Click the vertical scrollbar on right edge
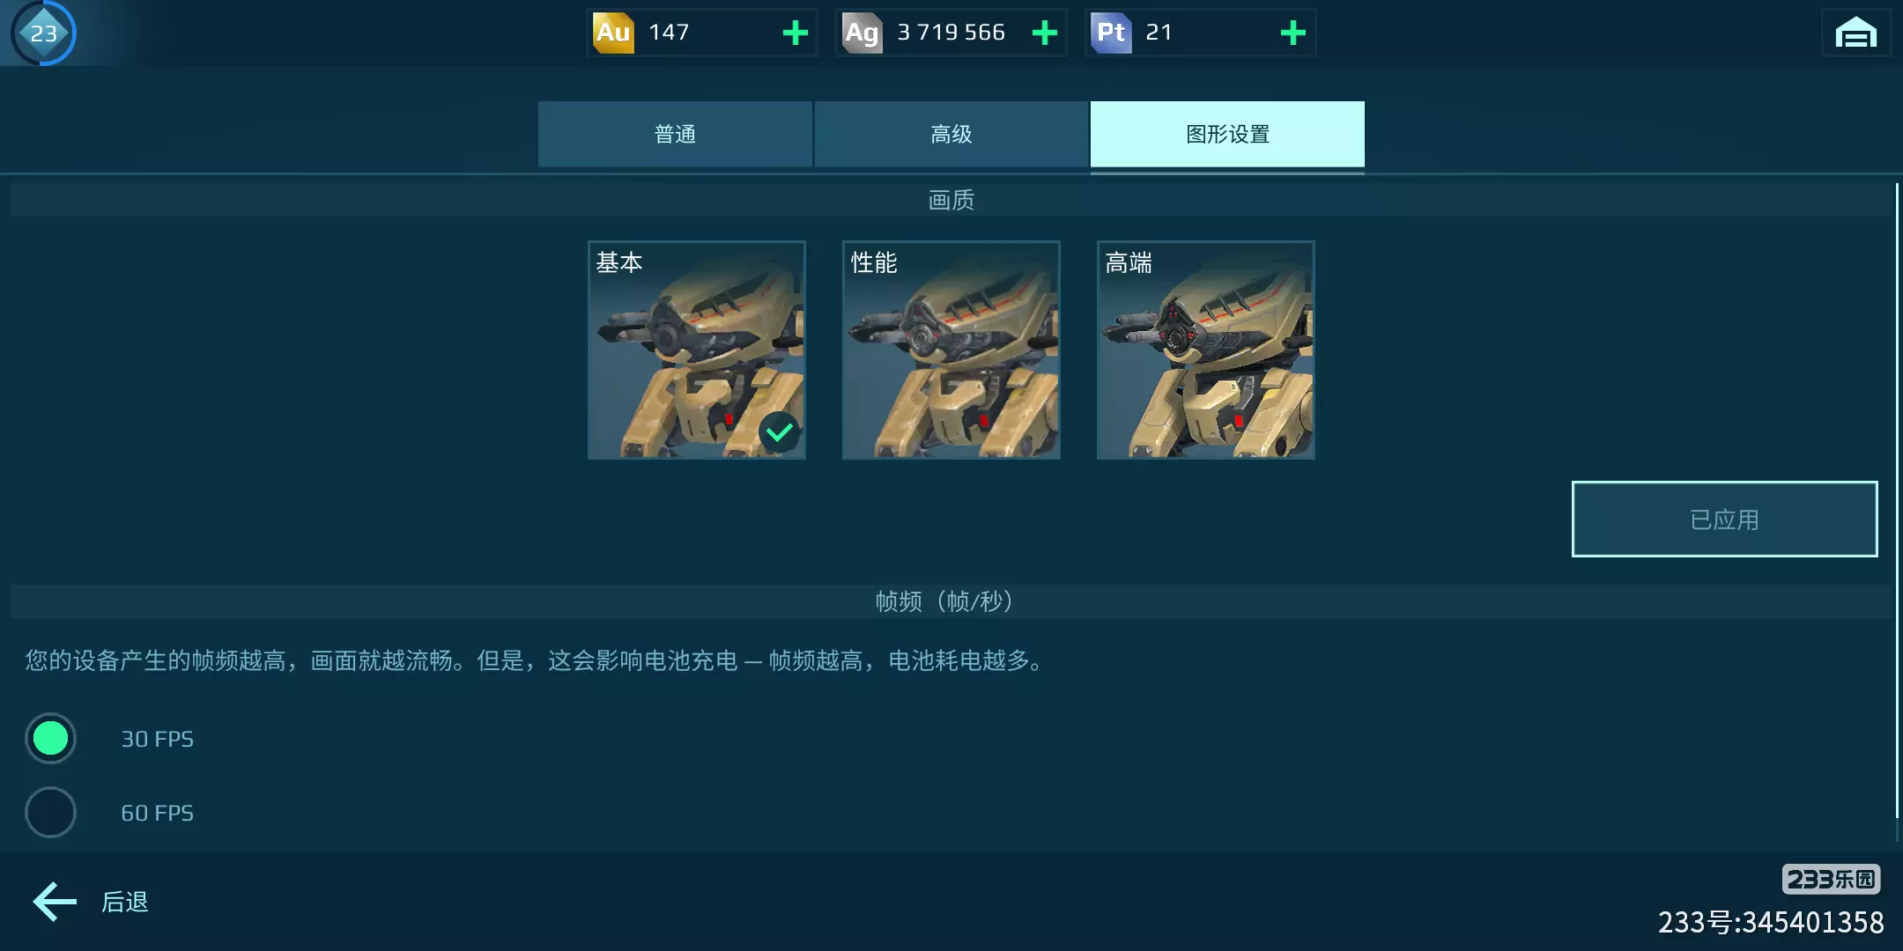 1897,500
